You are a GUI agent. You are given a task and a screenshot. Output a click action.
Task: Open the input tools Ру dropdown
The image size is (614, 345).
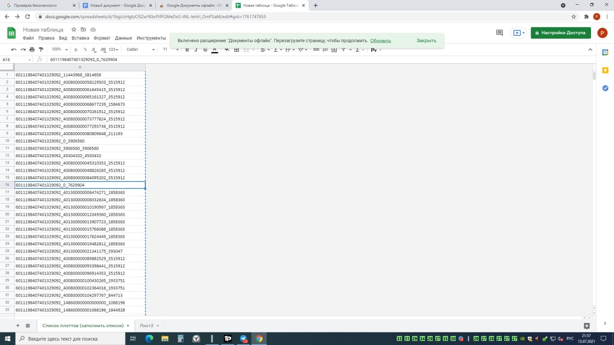coord(376,49)
